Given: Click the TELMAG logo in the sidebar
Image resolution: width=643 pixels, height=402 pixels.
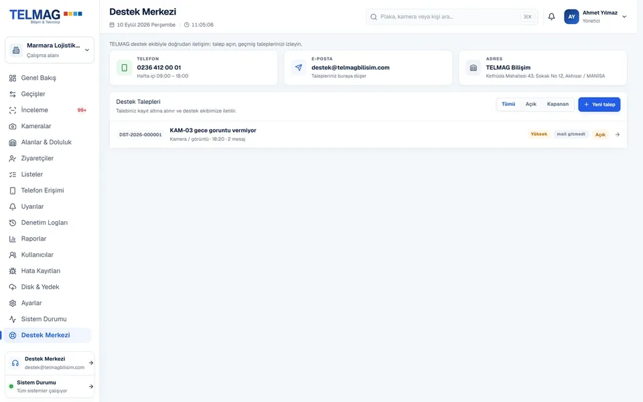Looking at the screenshot, I should (46, 16).
